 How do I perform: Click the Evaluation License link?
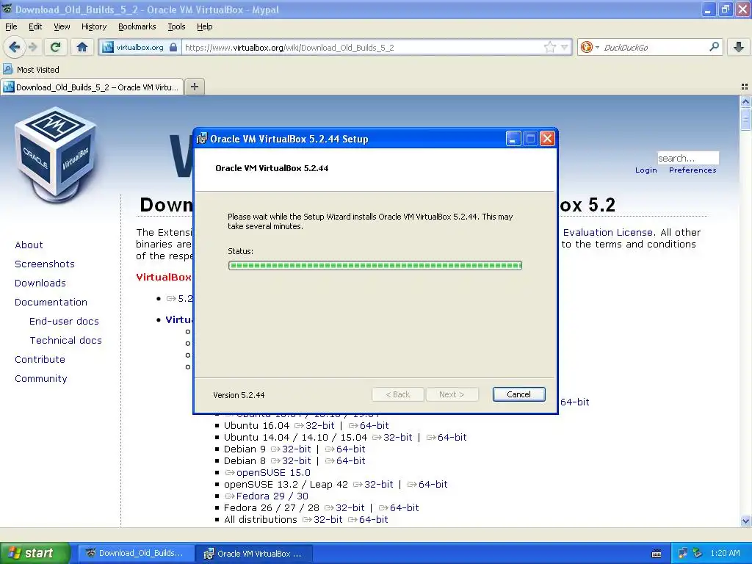(x=607, y=233)
